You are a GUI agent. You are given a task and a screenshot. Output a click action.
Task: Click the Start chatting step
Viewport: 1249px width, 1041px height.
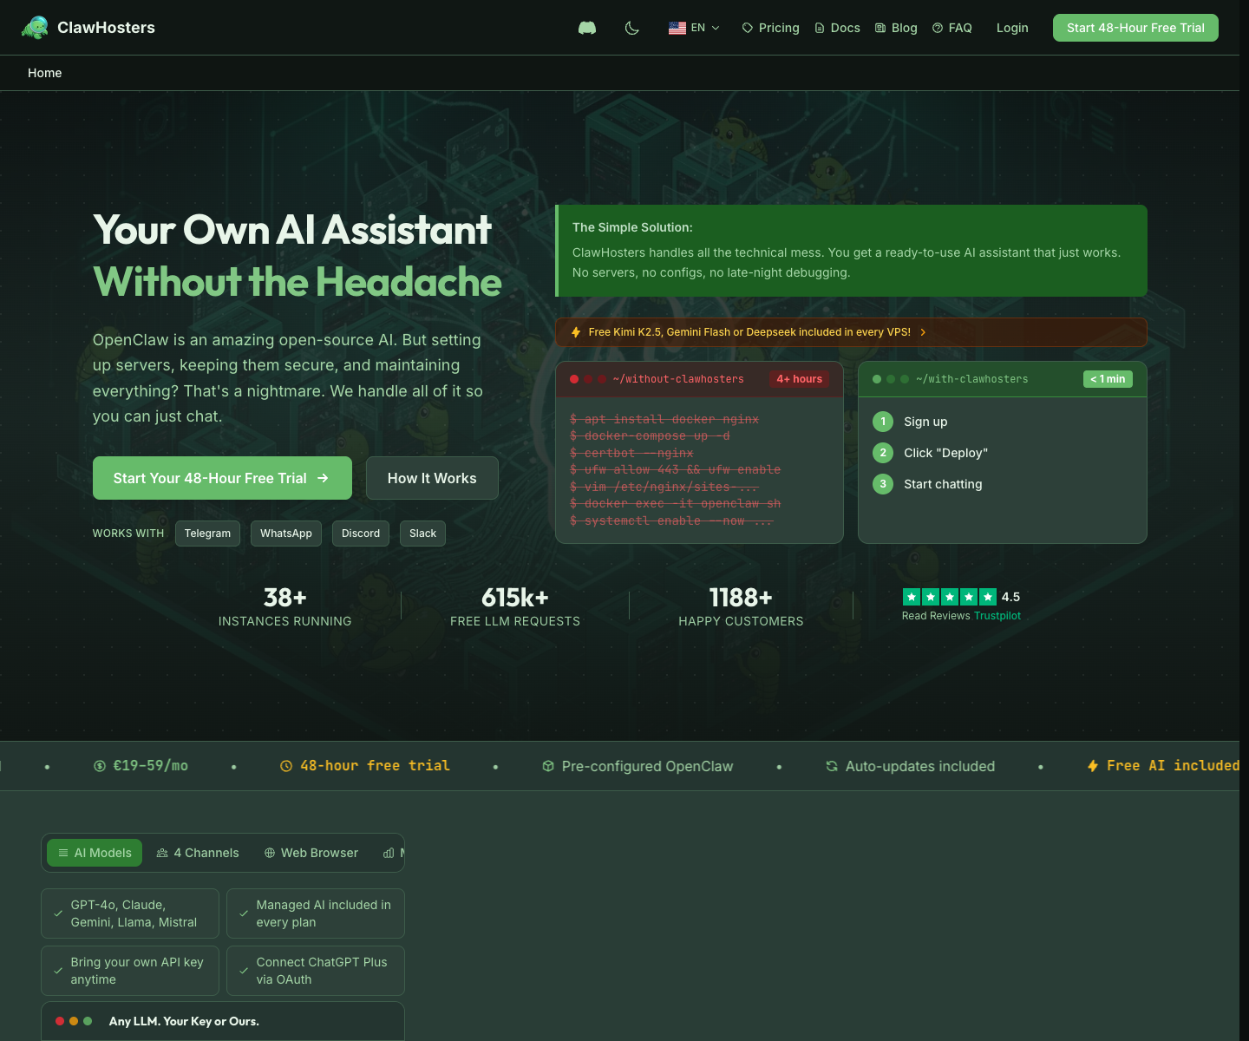[x=928, y=484]
